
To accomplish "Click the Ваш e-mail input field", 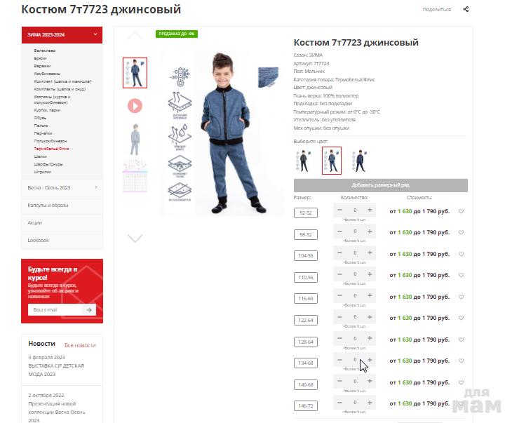I will click(55, 309).
